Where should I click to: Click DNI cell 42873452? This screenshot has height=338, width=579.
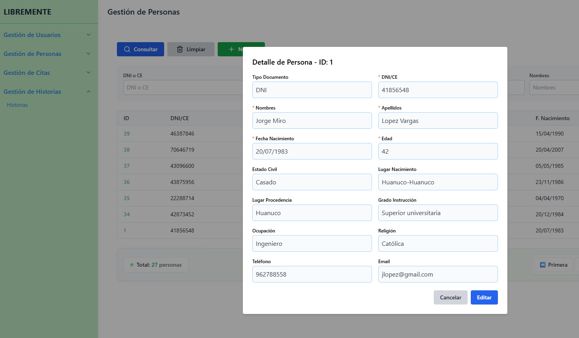click(182, 214)
